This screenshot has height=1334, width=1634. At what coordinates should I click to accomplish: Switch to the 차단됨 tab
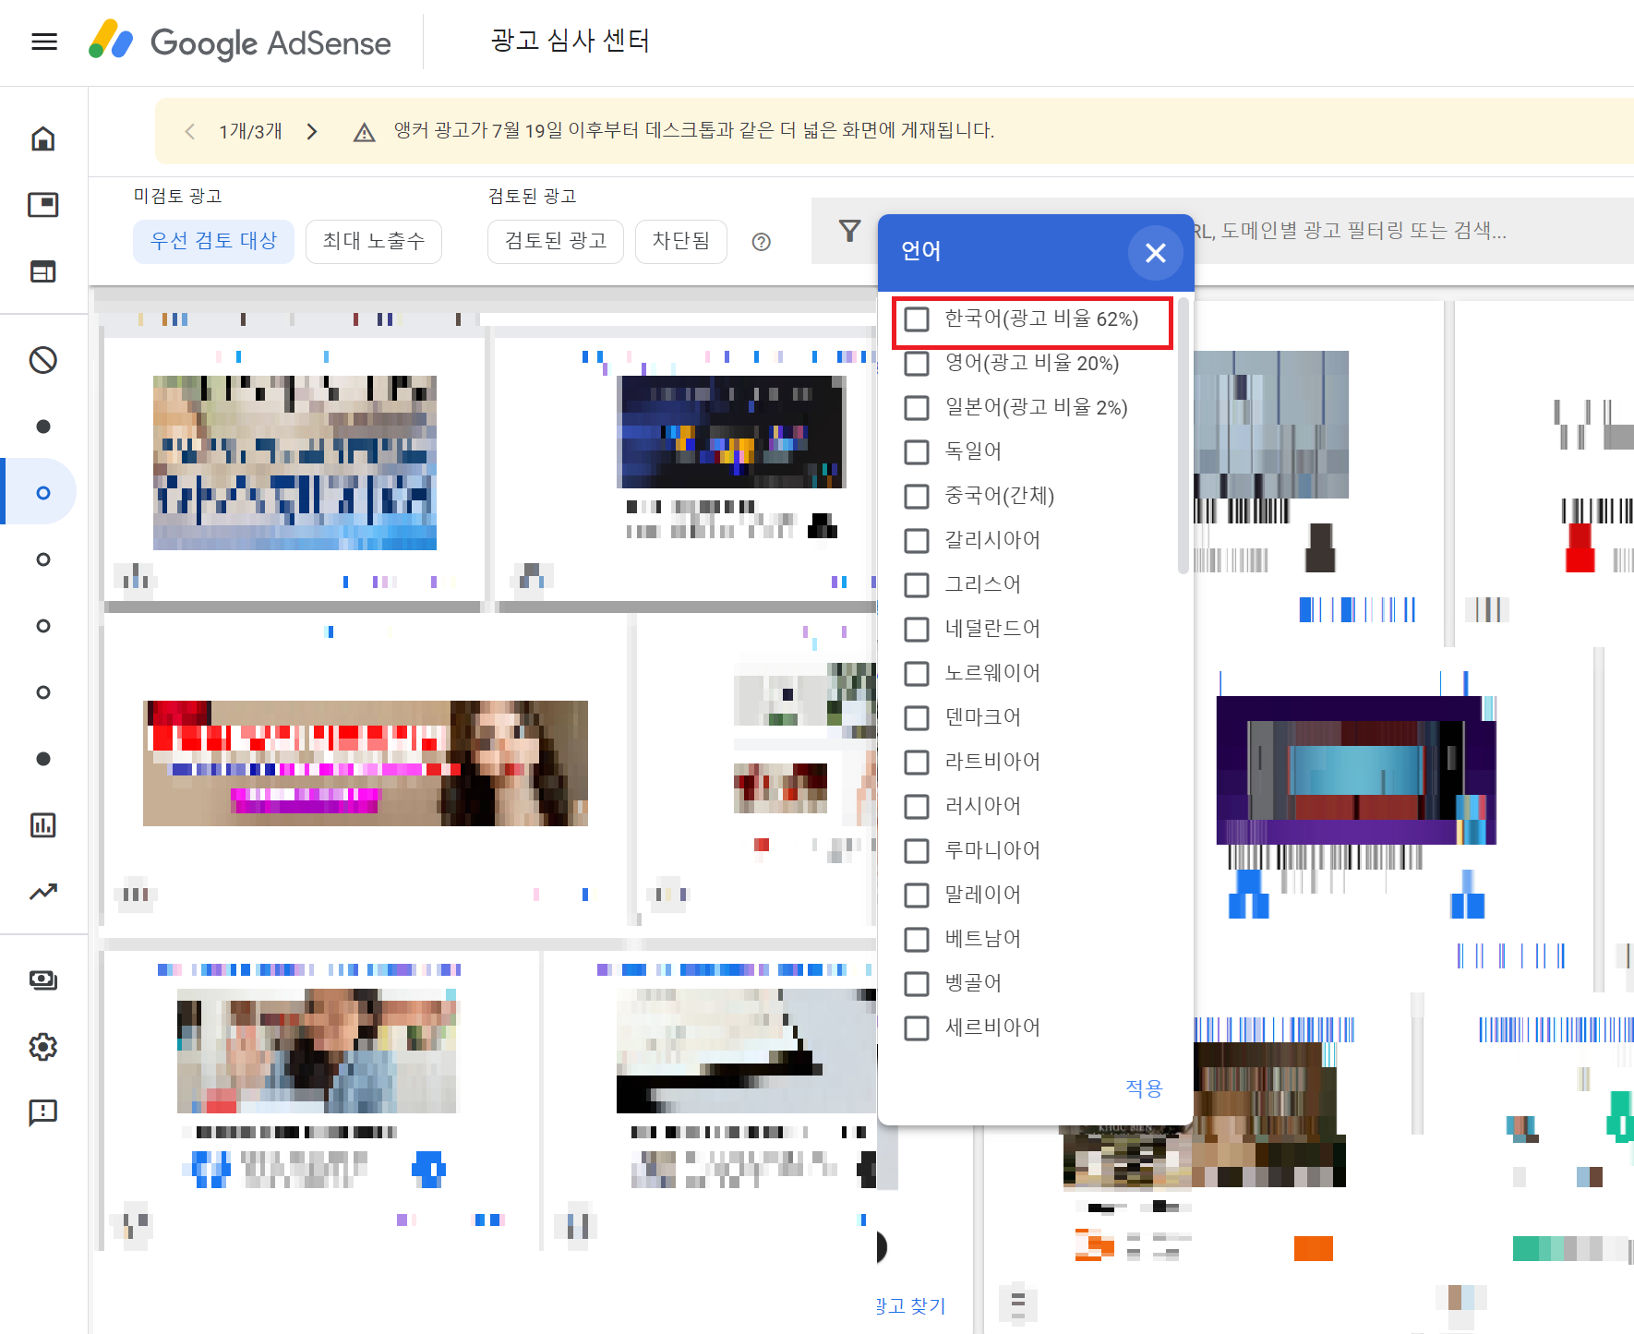(x=680, y=241)
